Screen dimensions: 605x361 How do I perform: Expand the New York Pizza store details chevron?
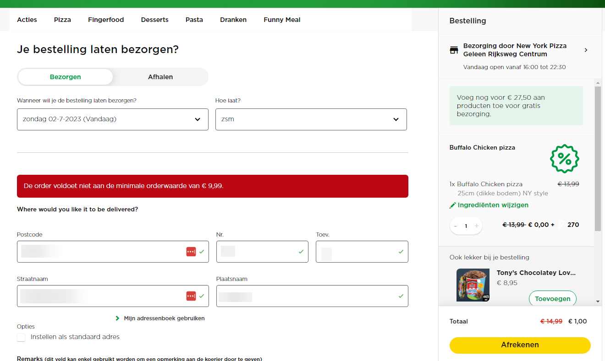click(586, 50)
